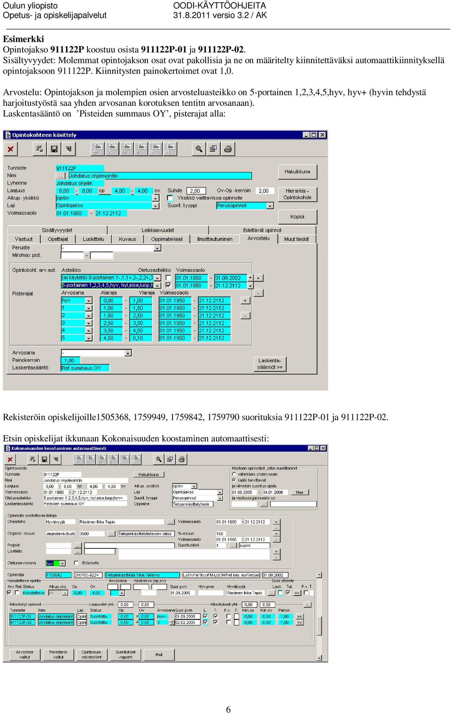Viewport: 451px width, 713px height.
Task: Click the 'Hierarkia - Opintokohde' button
Action: (297, 194)
